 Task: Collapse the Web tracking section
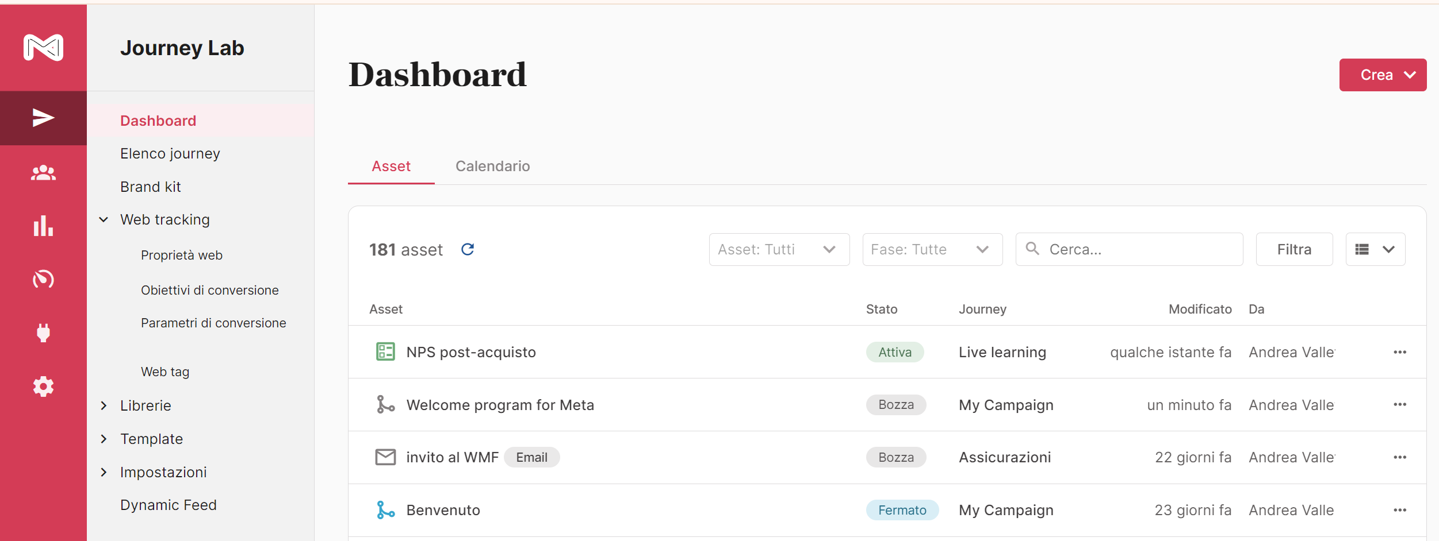[104, 219]
